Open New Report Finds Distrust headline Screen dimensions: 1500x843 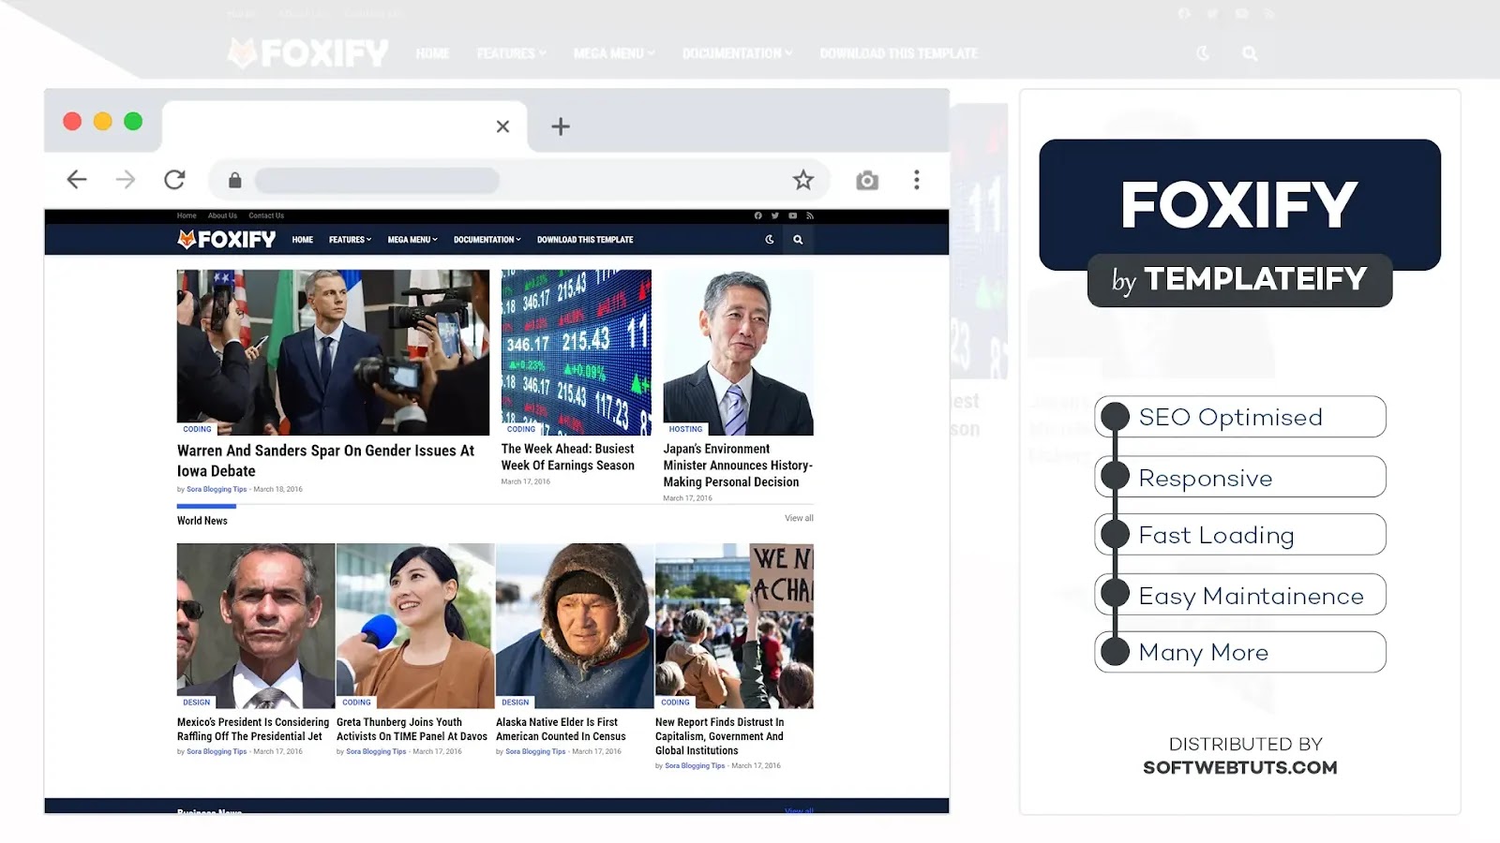point(720,736)
